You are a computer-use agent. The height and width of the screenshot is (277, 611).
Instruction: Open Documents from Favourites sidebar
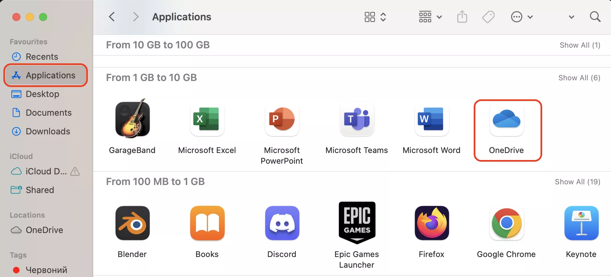click(x=48, y=113)
